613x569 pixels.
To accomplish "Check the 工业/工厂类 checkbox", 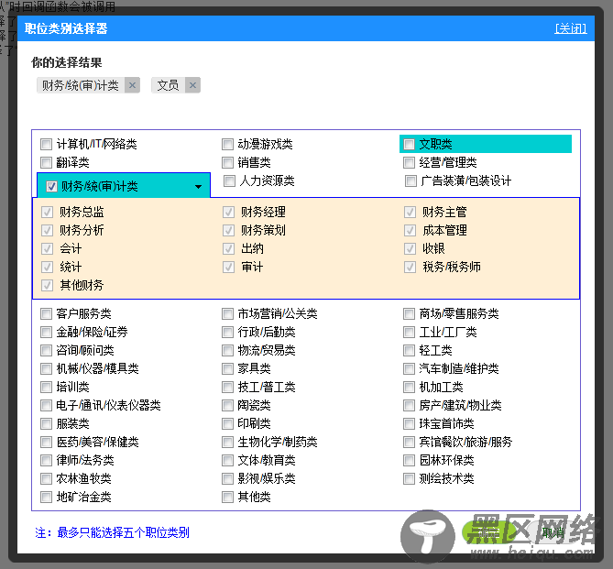I will coord(409,332).
